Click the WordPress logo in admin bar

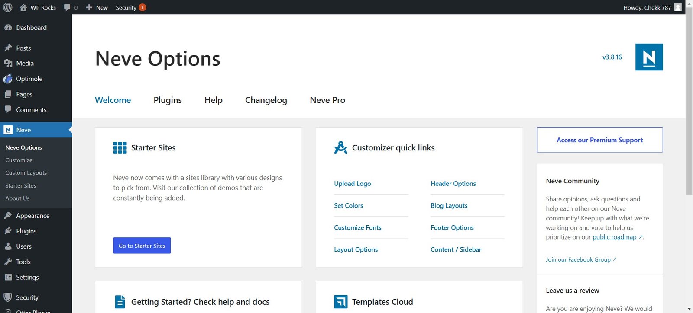tap(8, 7)
